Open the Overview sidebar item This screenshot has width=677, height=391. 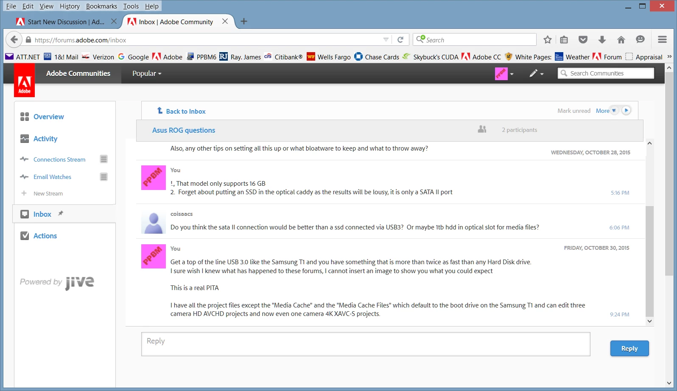[x=48, y=117]
